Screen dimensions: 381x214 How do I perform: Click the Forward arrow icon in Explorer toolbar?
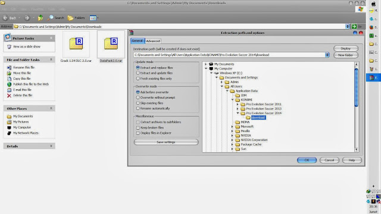(27, 18)
